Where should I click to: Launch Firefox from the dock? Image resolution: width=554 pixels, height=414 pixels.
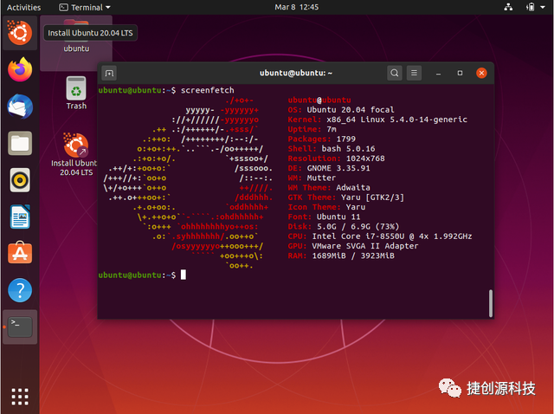pyautogui.click(x=20, y=69)
